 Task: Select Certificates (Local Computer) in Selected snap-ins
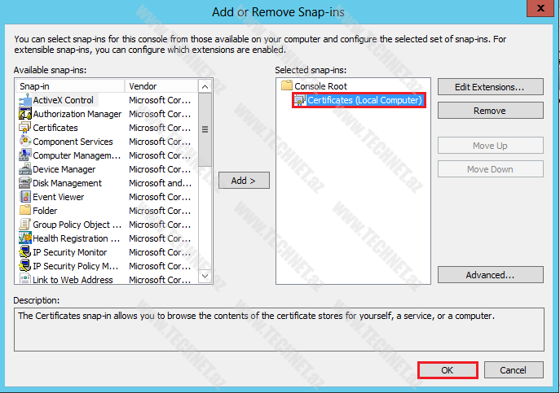(x=364, y=100)
